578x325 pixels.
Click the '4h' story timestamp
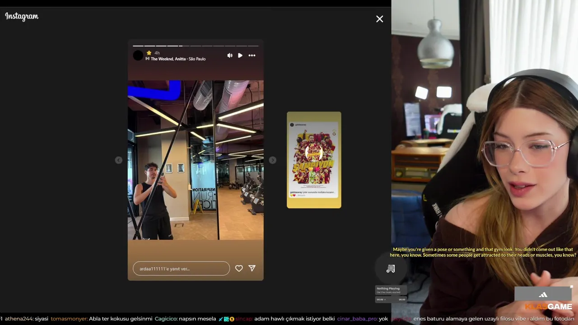pyautogui.click(x=157, y=53)
